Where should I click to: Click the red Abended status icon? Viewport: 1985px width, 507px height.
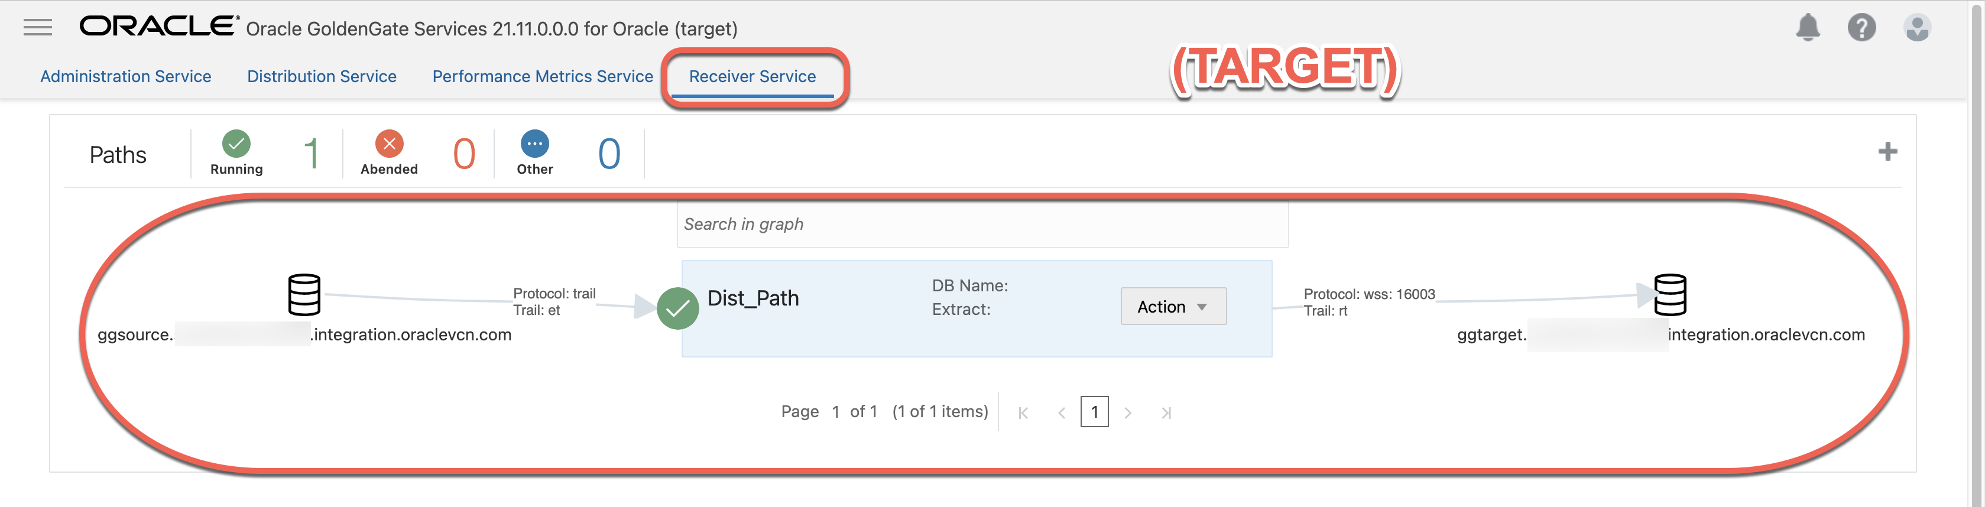[389, 144]
